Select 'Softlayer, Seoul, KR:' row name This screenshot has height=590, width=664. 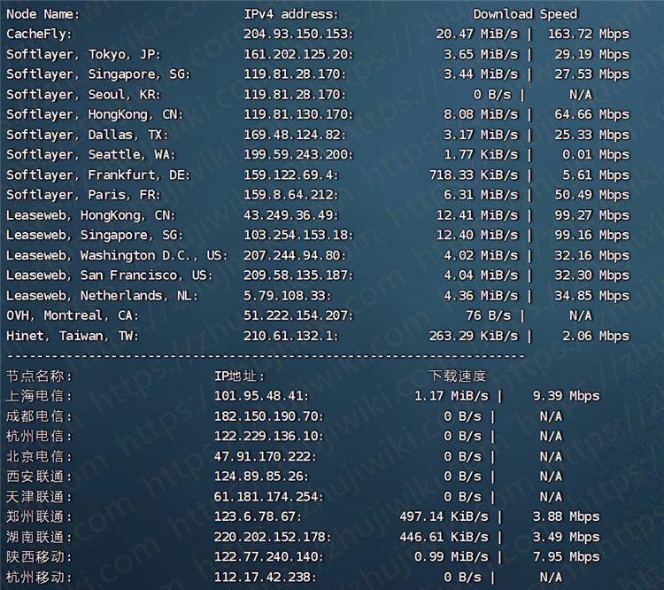83,95
